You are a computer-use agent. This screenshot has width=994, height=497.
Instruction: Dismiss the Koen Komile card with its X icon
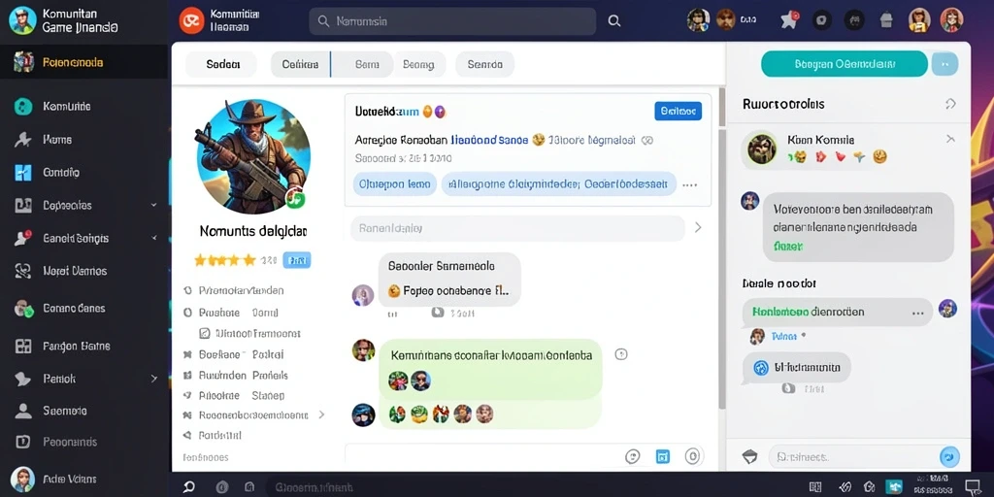(950, 138)
